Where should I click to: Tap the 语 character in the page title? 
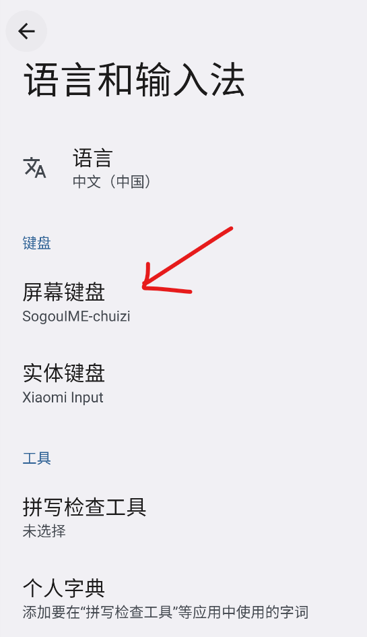tap(41, 80)
